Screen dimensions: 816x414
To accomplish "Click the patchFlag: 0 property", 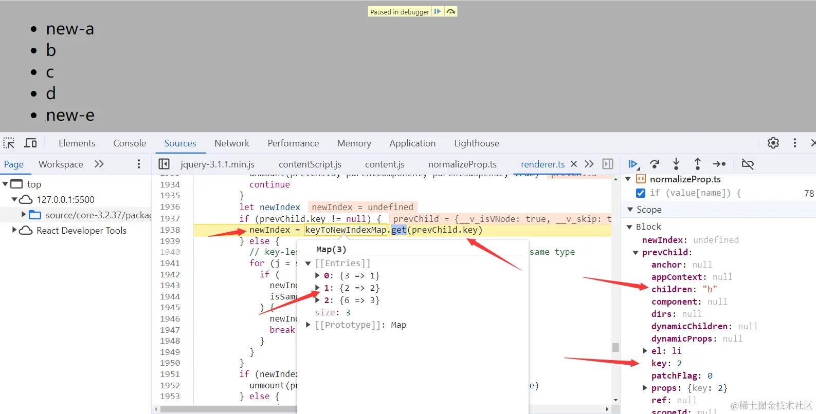I will (682, 375).
